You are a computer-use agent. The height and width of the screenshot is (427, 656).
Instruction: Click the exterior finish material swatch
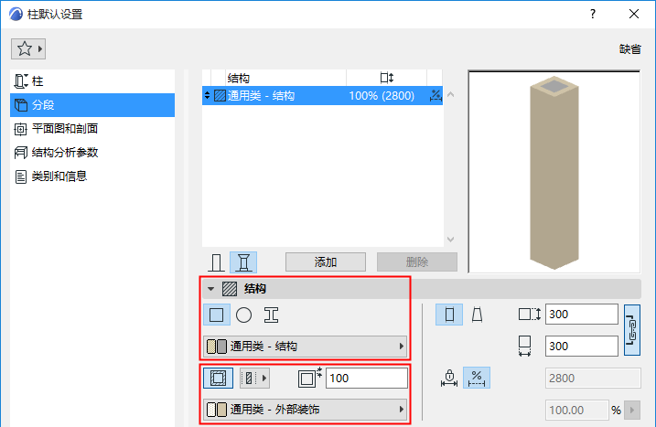pos(217,410)
